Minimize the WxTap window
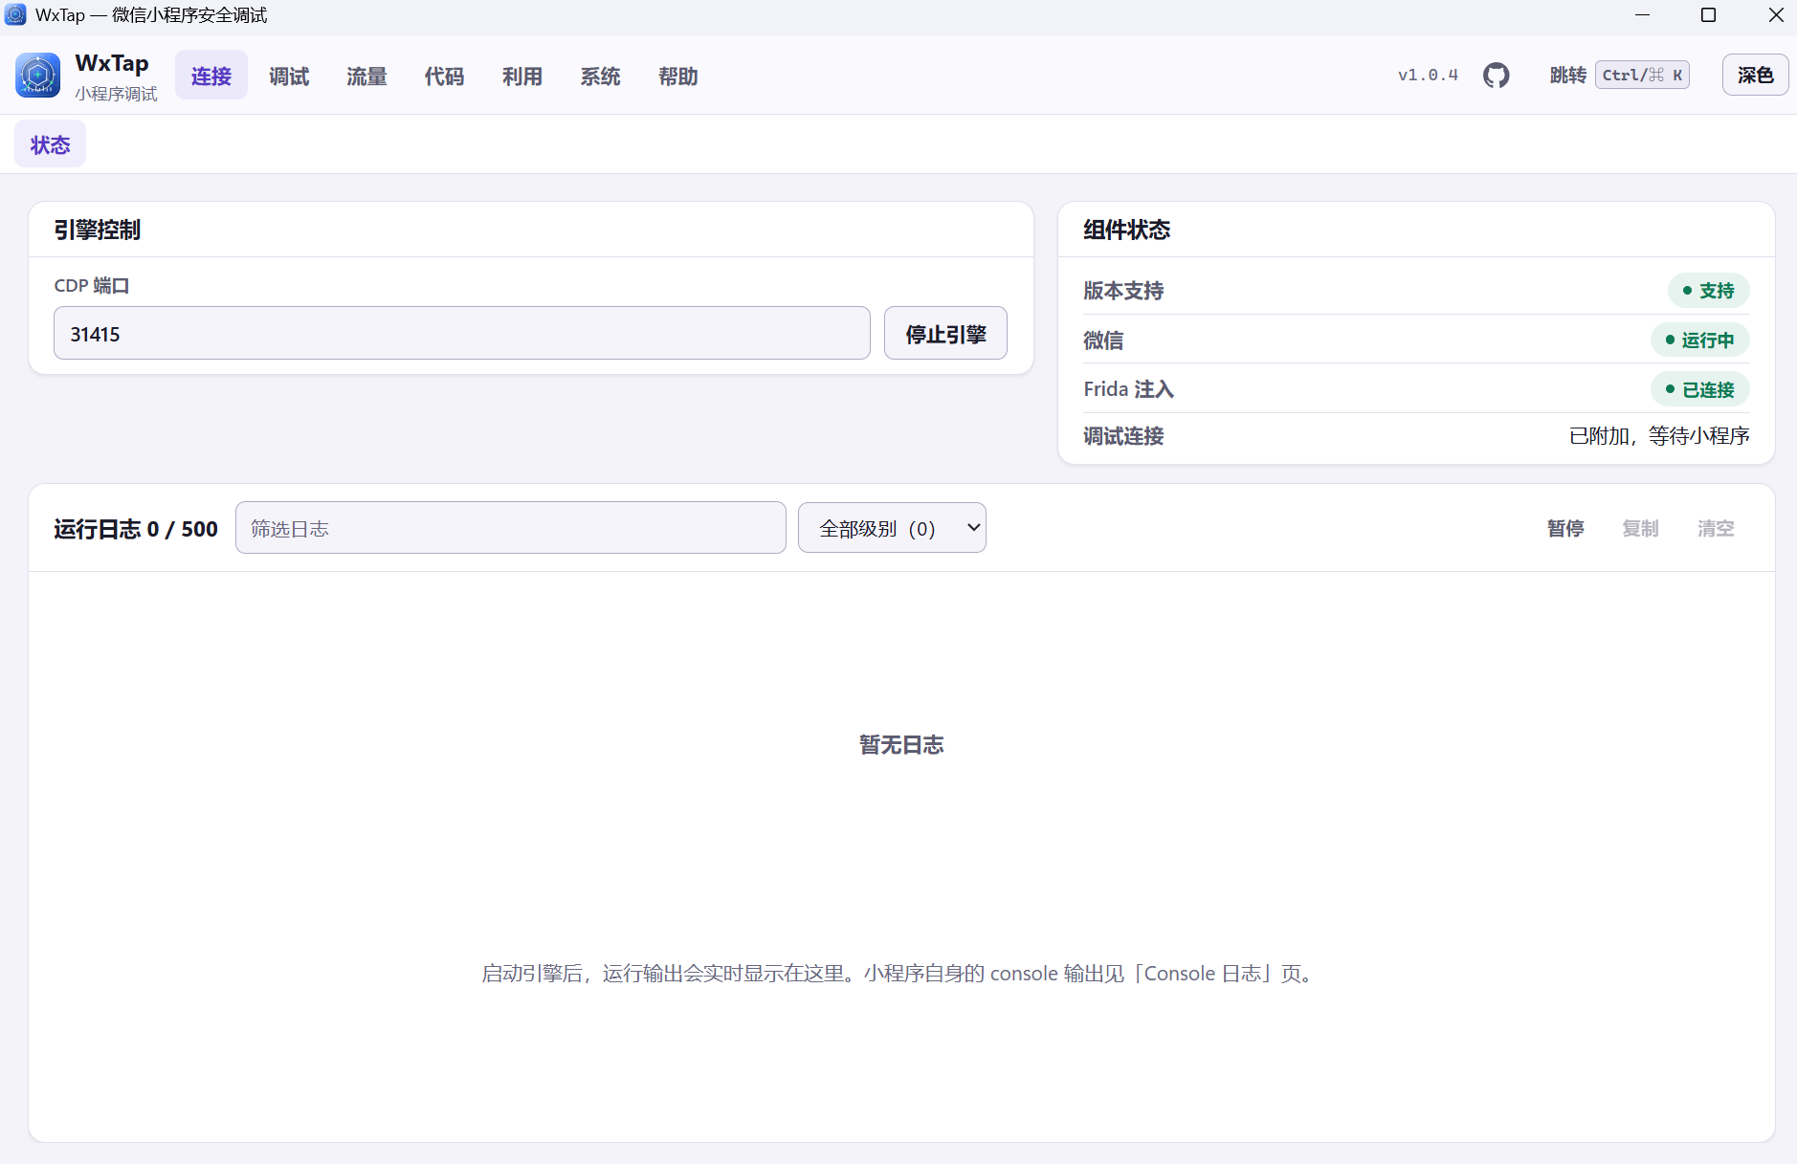Image resolution: width=1797 pixels, height=1164 pixels. coord(1643,15)
